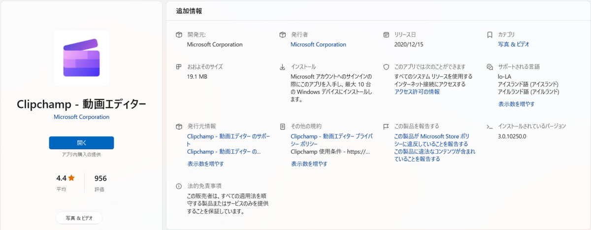Click the installed version terminal icon
This screenshot has height=230, width=591.
click(x=490, y=127)
